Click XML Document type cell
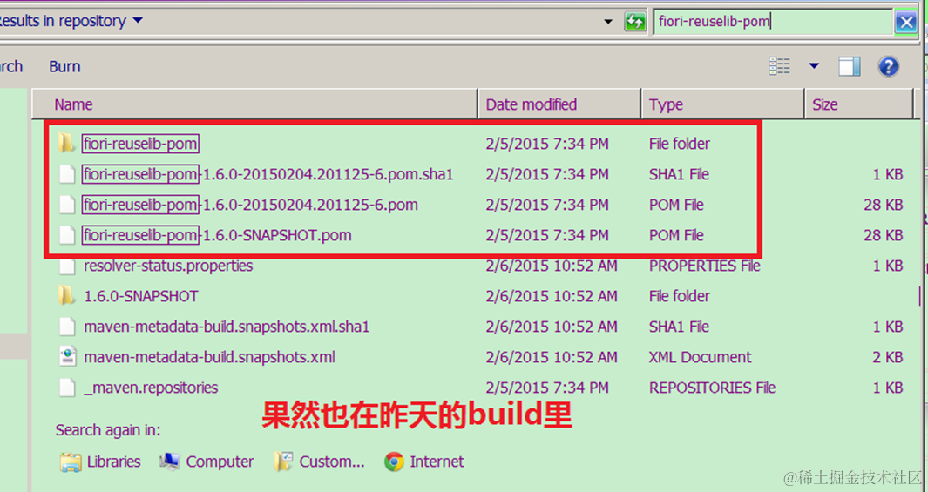This screenshot has height=492, width=928. (701, 358)
